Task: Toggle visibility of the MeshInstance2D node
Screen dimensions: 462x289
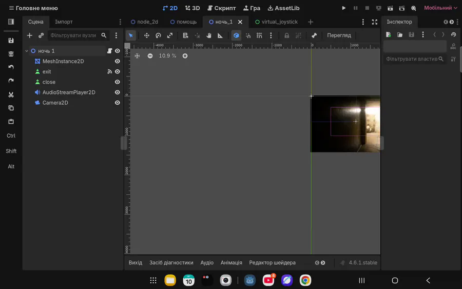Action: [118, 62]
